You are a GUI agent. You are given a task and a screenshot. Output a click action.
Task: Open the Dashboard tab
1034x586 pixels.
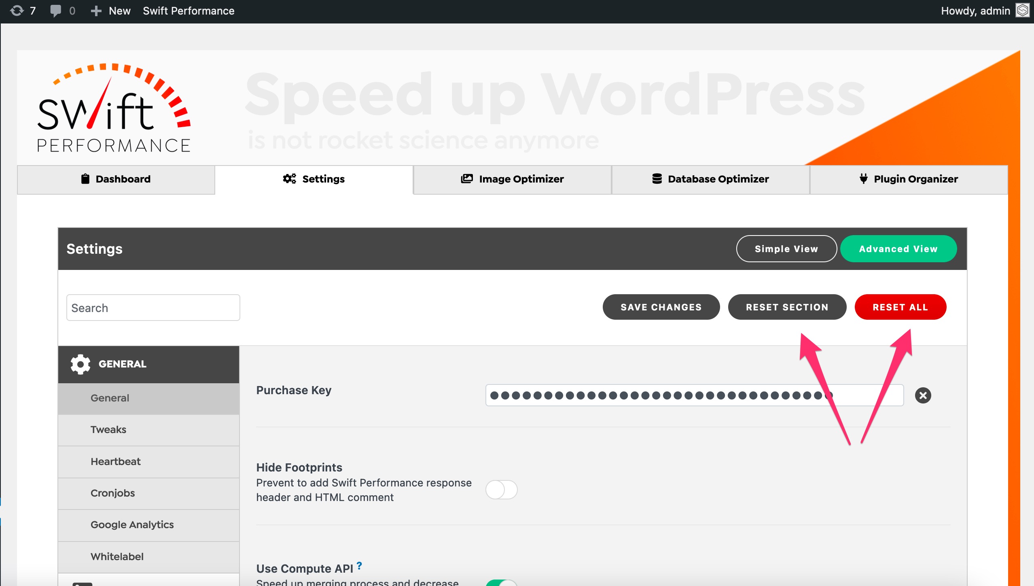point(116,179)
